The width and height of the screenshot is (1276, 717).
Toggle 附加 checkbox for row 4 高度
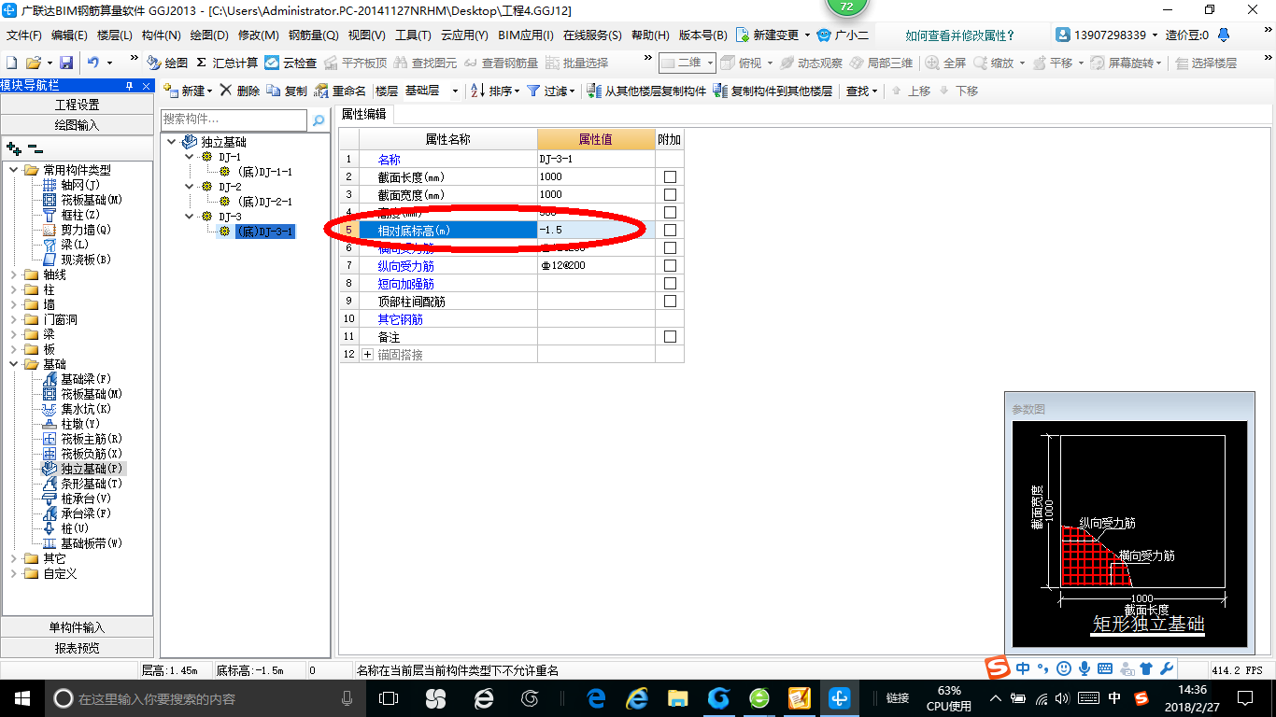click(x=670, y=212)
